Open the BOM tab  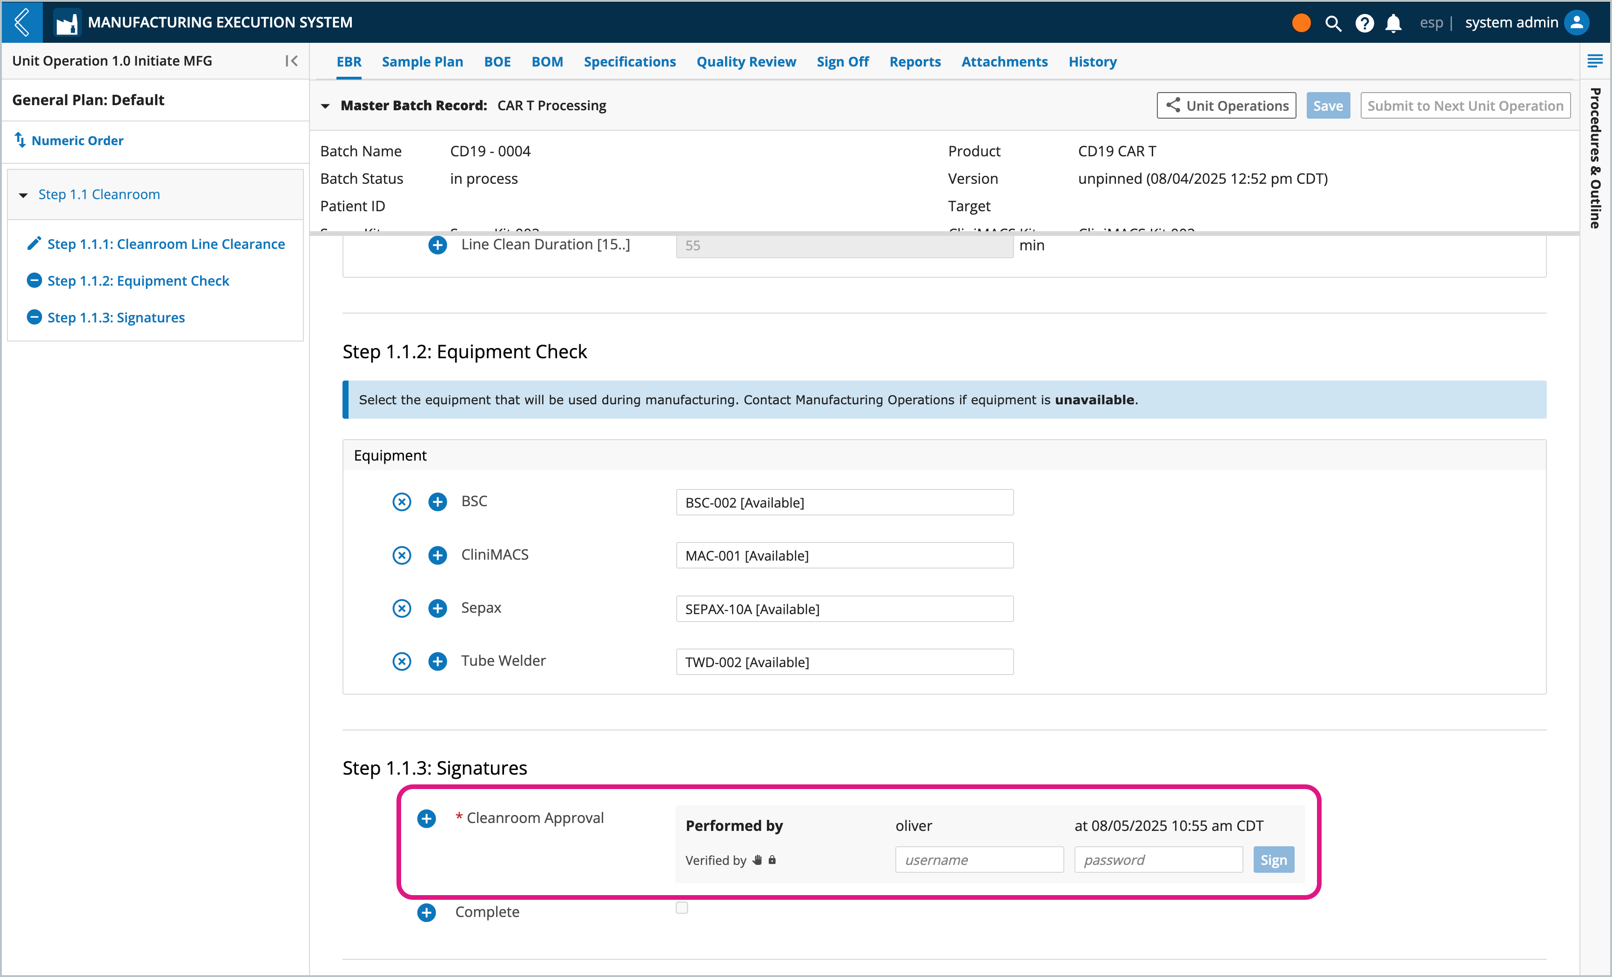547,61
